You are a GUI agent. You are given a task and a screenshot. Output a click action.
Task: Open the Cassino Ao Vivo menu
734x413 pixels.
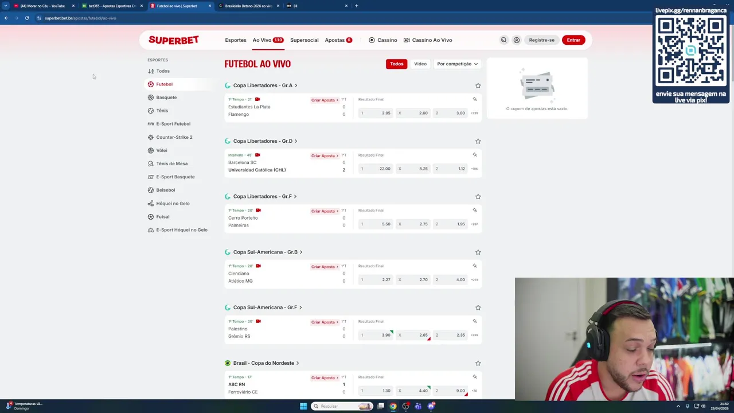click(428, 40)
